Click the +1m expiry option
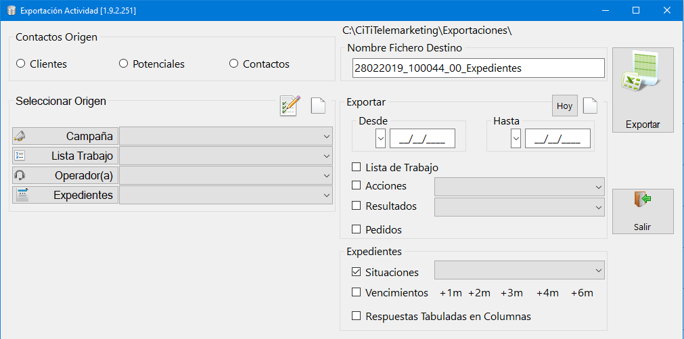Viewport: 684px width, 339px height. click(451, 293)
